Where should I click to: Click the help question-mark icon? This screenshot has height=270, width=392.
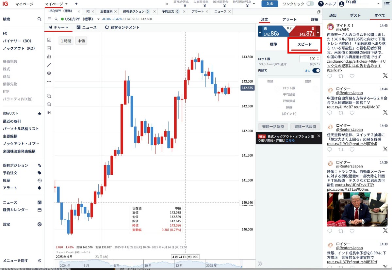321,4
